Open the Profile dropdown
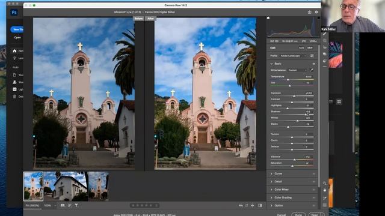 [x=294, y=56]
